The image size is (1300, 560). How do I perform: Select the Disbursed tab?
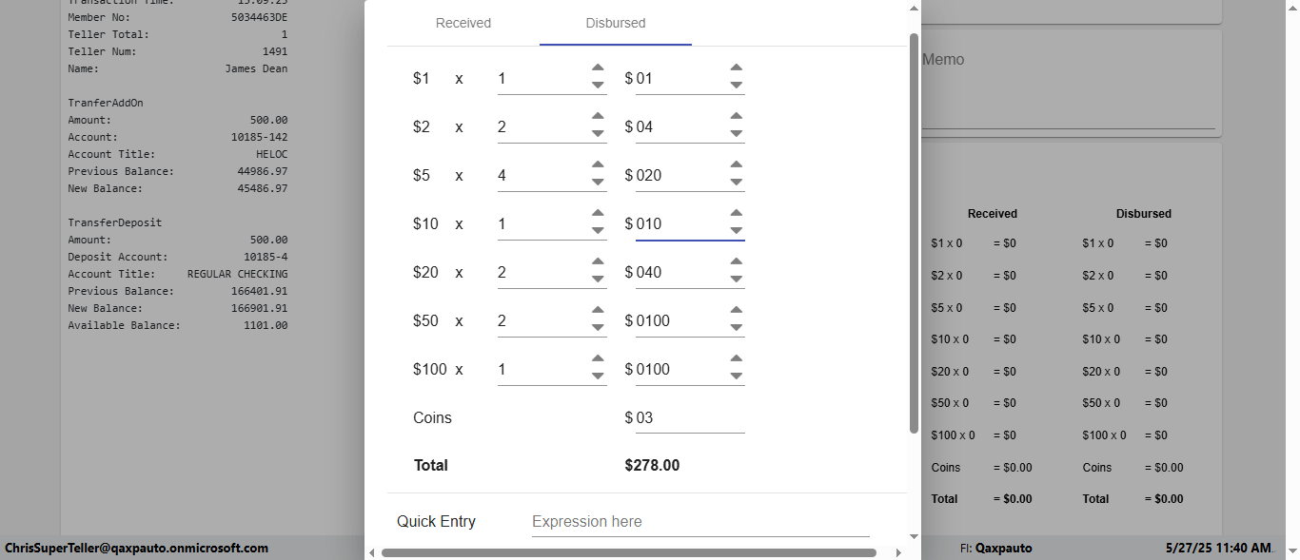616,24
